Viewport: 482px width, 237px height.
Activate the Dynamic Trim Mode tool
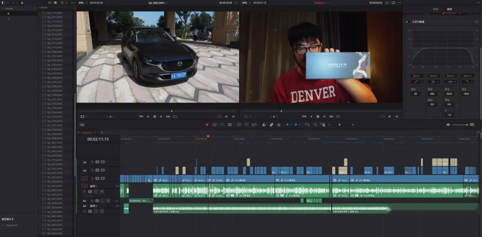[222, 125]
